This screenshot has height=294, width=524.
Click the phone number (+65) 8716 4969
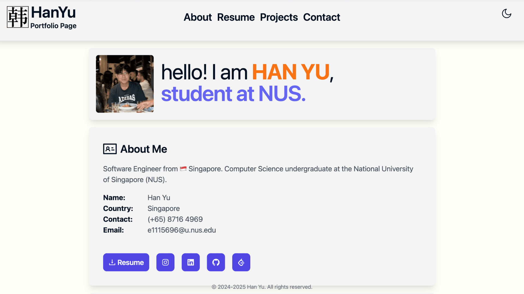[175, 219]
